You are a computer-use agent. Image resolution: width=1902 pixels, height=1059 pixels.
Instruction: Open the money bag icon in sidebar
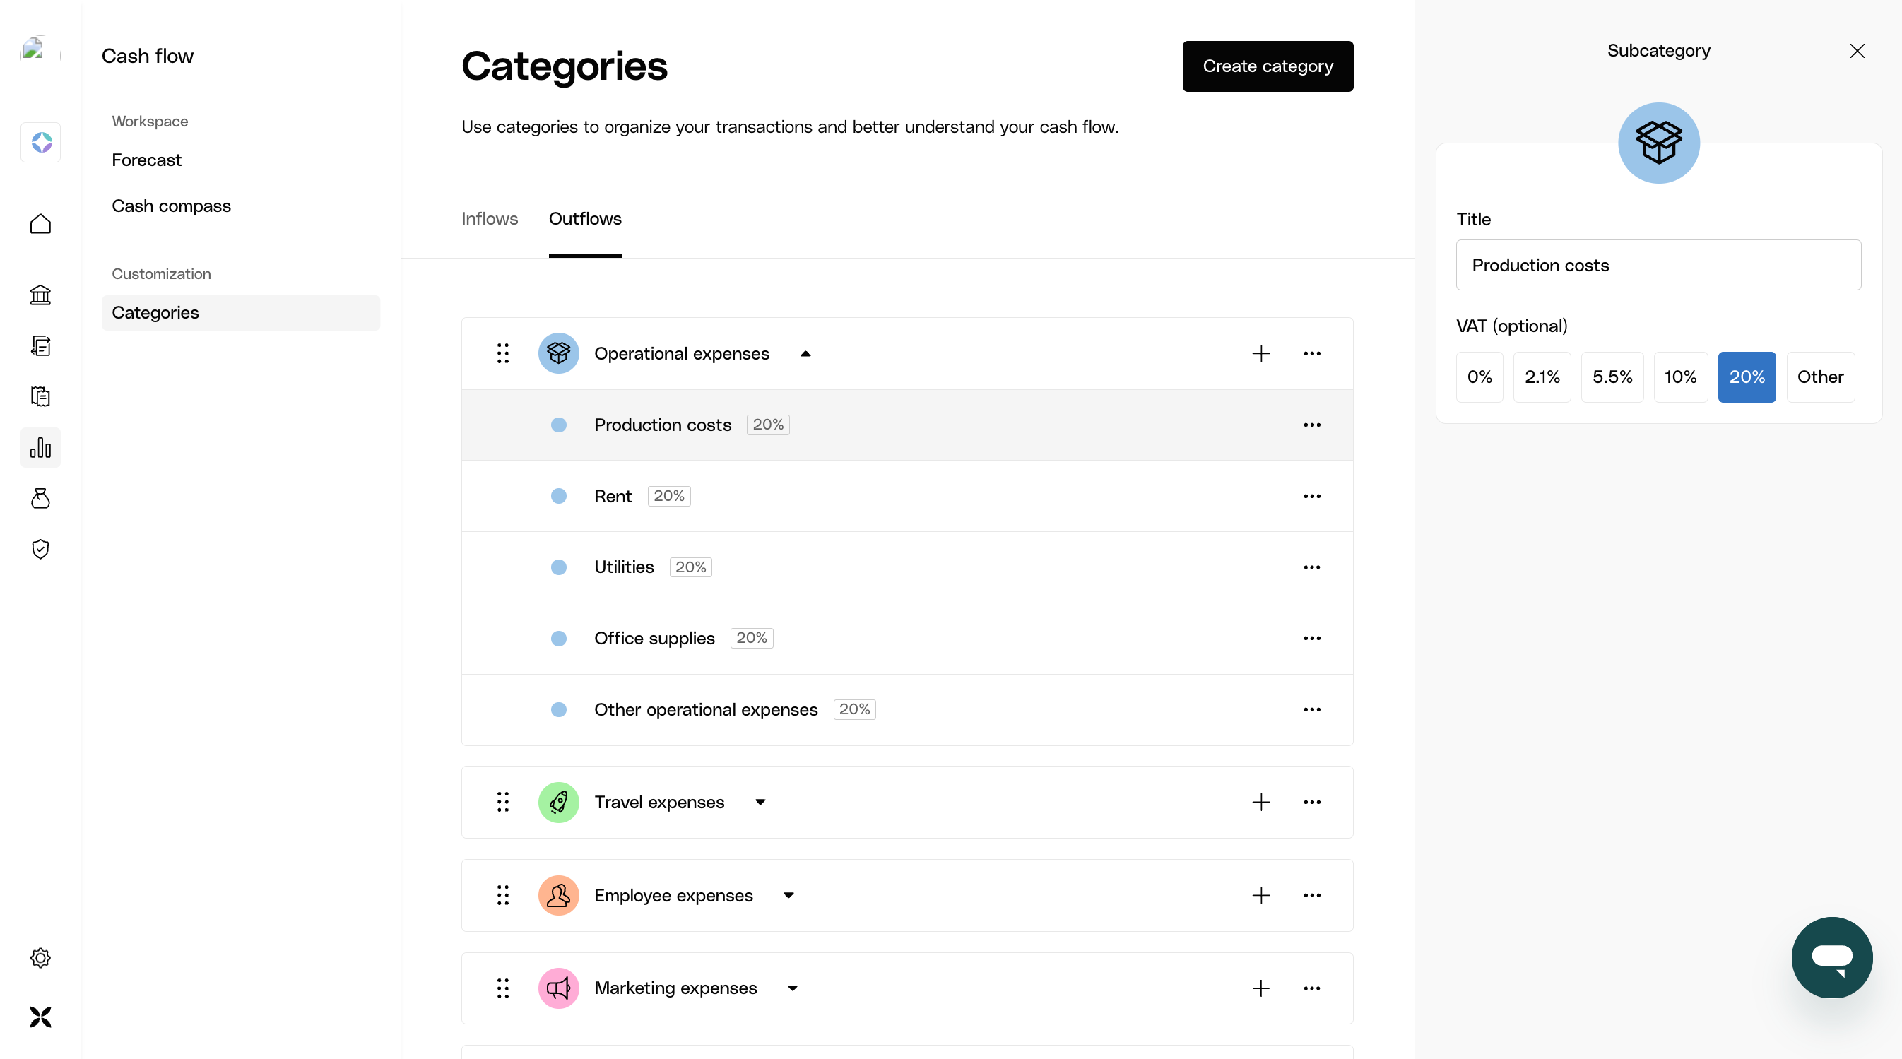[x=40, y=499]
